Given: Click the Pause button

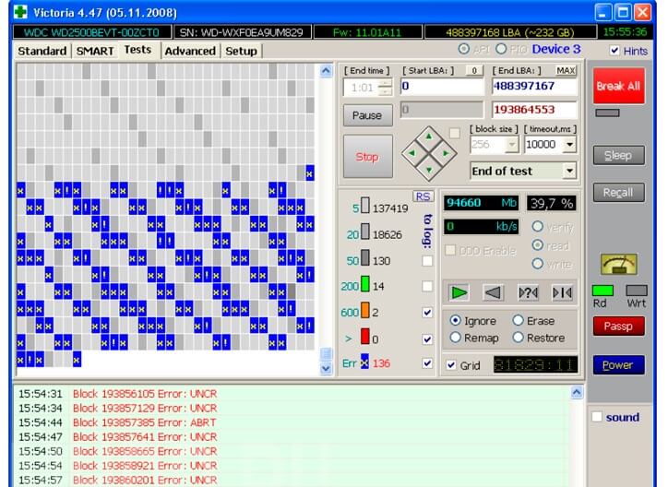Looking at the screenshot, I should [x=367, y=115].
